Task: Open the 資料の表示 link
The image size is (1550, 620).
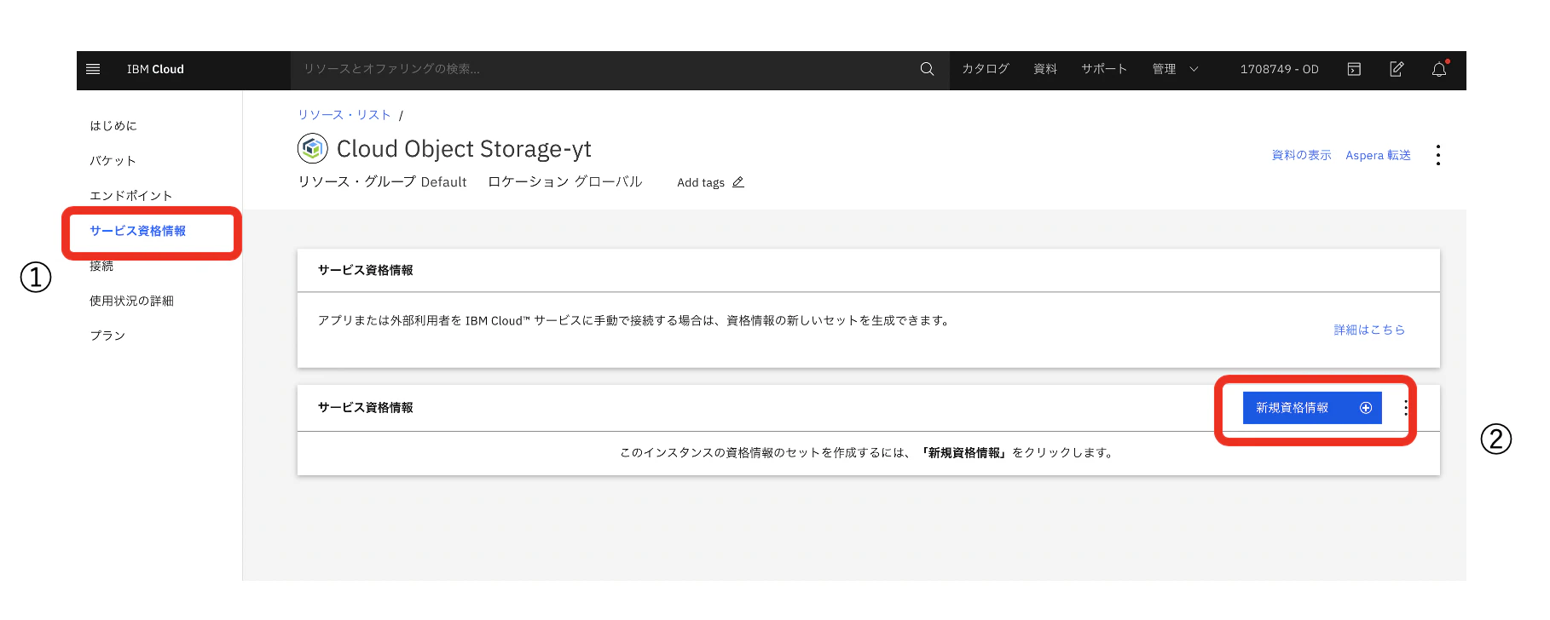Action: pos(1301,155)
